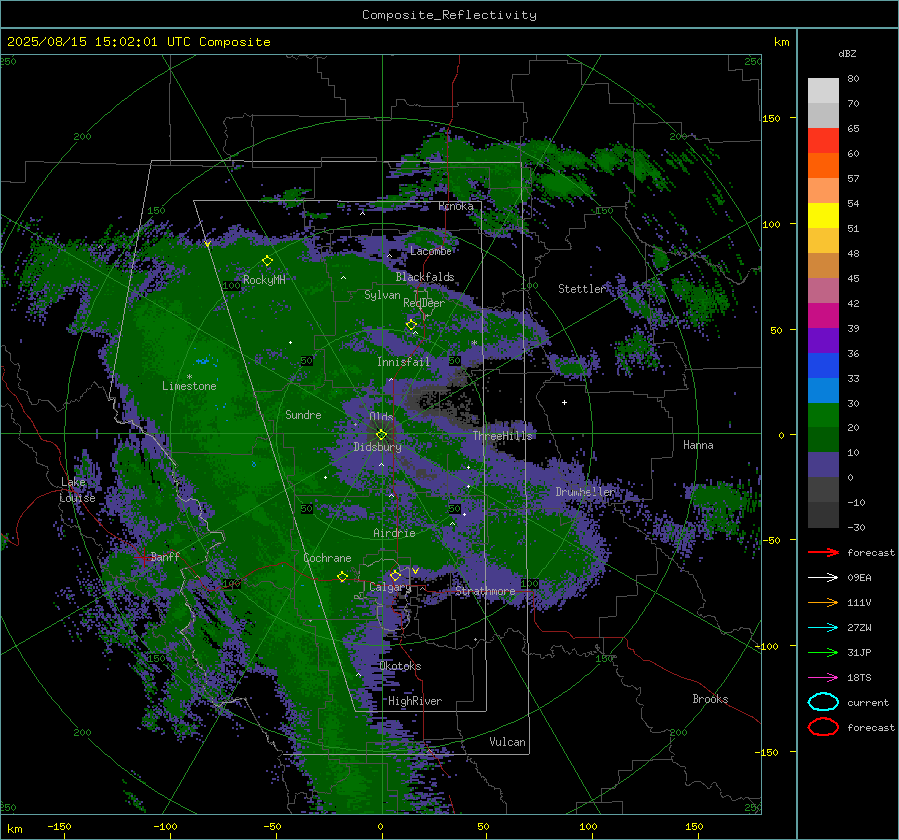The image size is (899, 840).
Task: Click the Ponoka label
Action: pos(455,206)
